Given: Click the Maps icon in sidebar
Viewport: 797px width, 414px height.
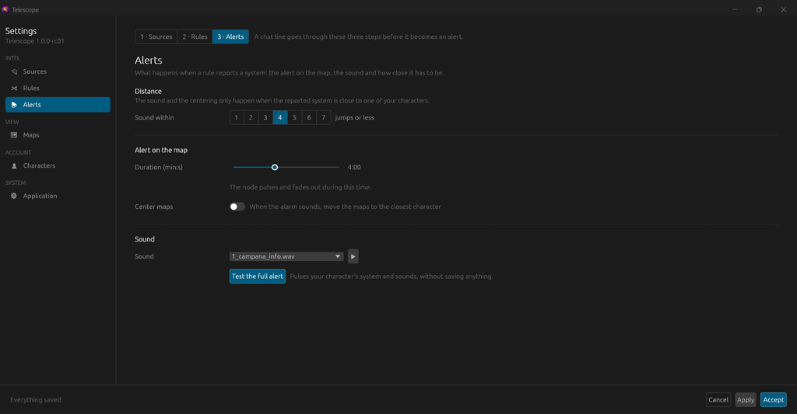Looking at the screenshot, I should coord(14,135).
